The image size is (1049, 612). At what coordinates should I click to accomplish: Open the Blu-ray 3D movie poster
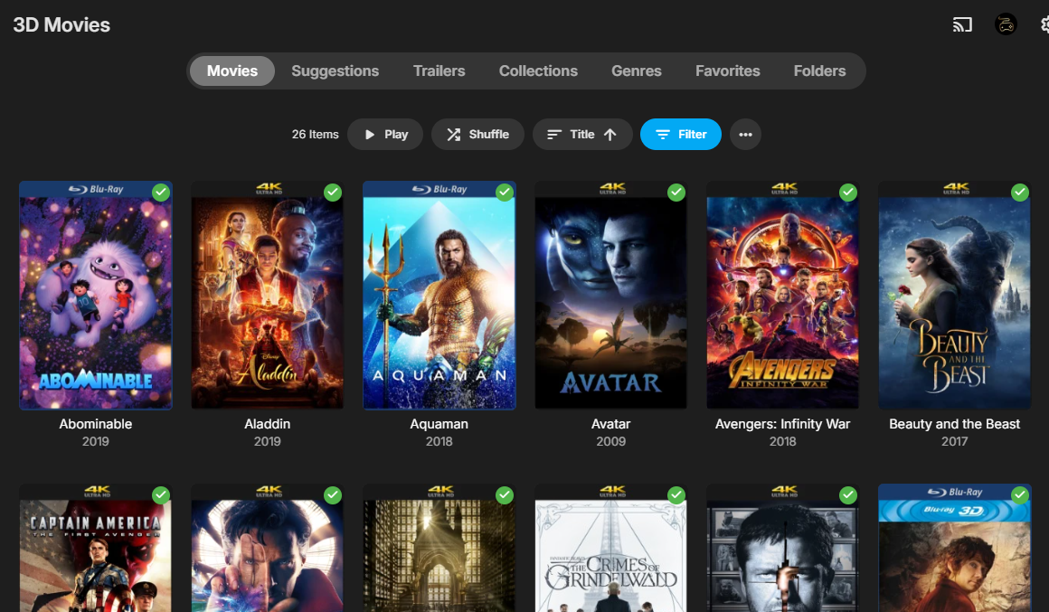coord(955,548)
